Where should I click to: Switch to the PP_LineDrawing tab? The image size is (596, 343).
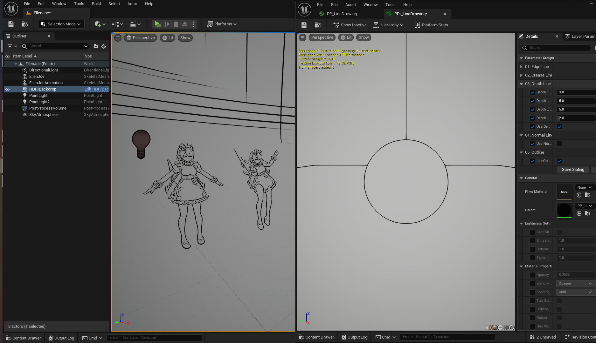click(x=342, y=14)
